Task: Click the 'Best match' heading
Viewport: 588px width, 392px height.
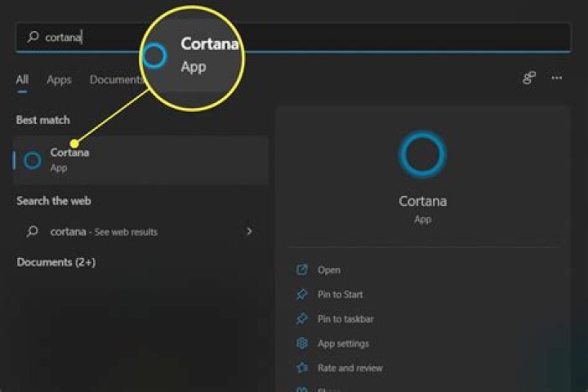Action: (x=43, y=120)
